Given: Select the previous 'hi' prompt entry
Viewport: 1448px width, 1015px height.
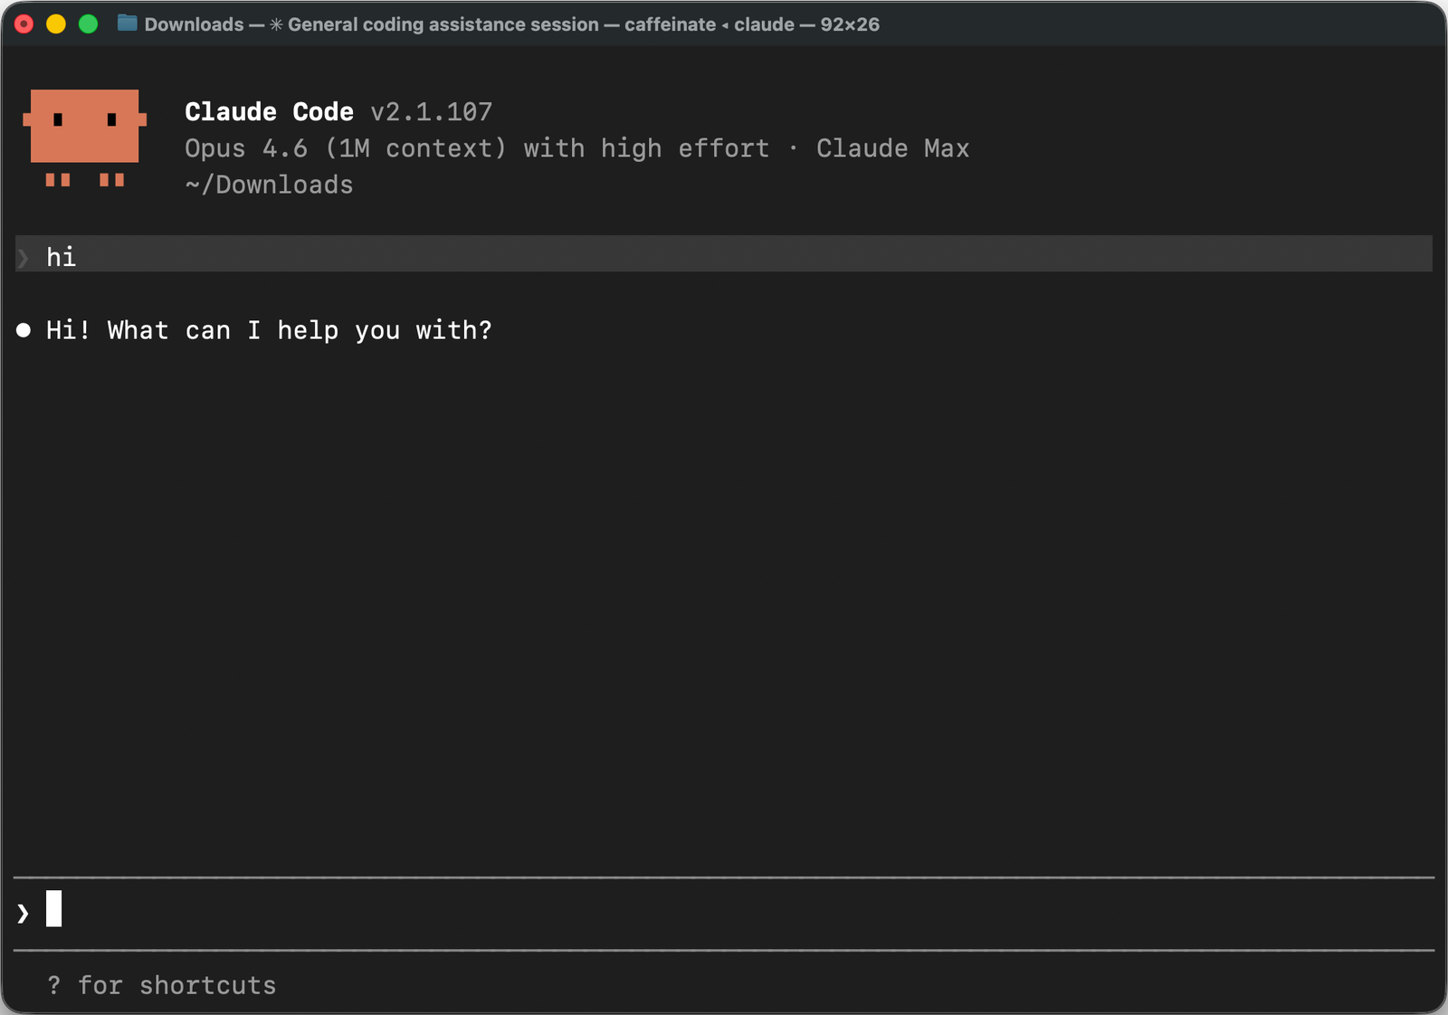Looking at the screenshot, I should (x=61, y=257).
